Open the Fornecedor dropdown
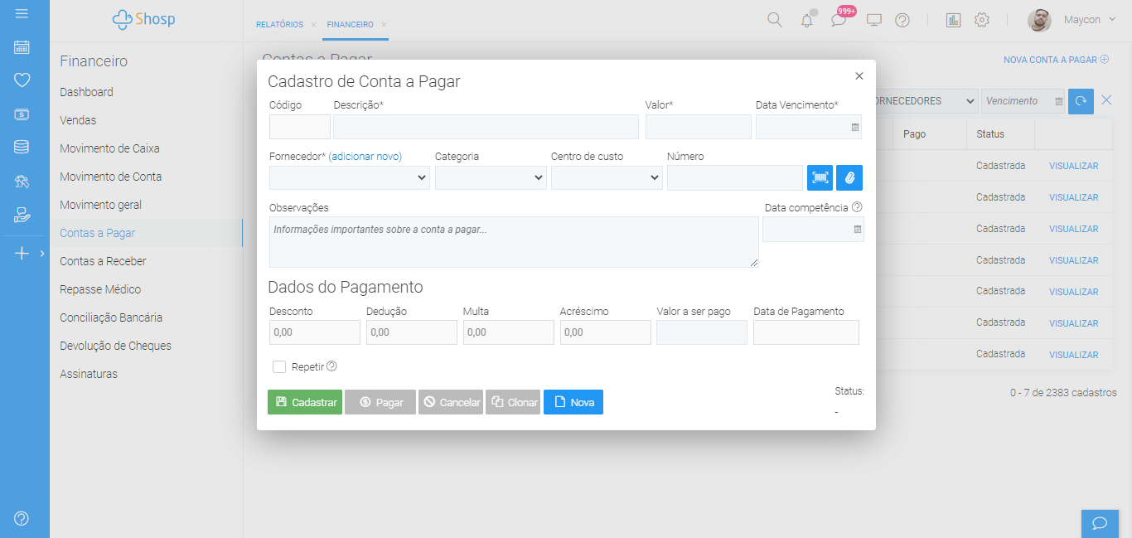Screen dimensions: 1132x538 (x=350, y=177)
